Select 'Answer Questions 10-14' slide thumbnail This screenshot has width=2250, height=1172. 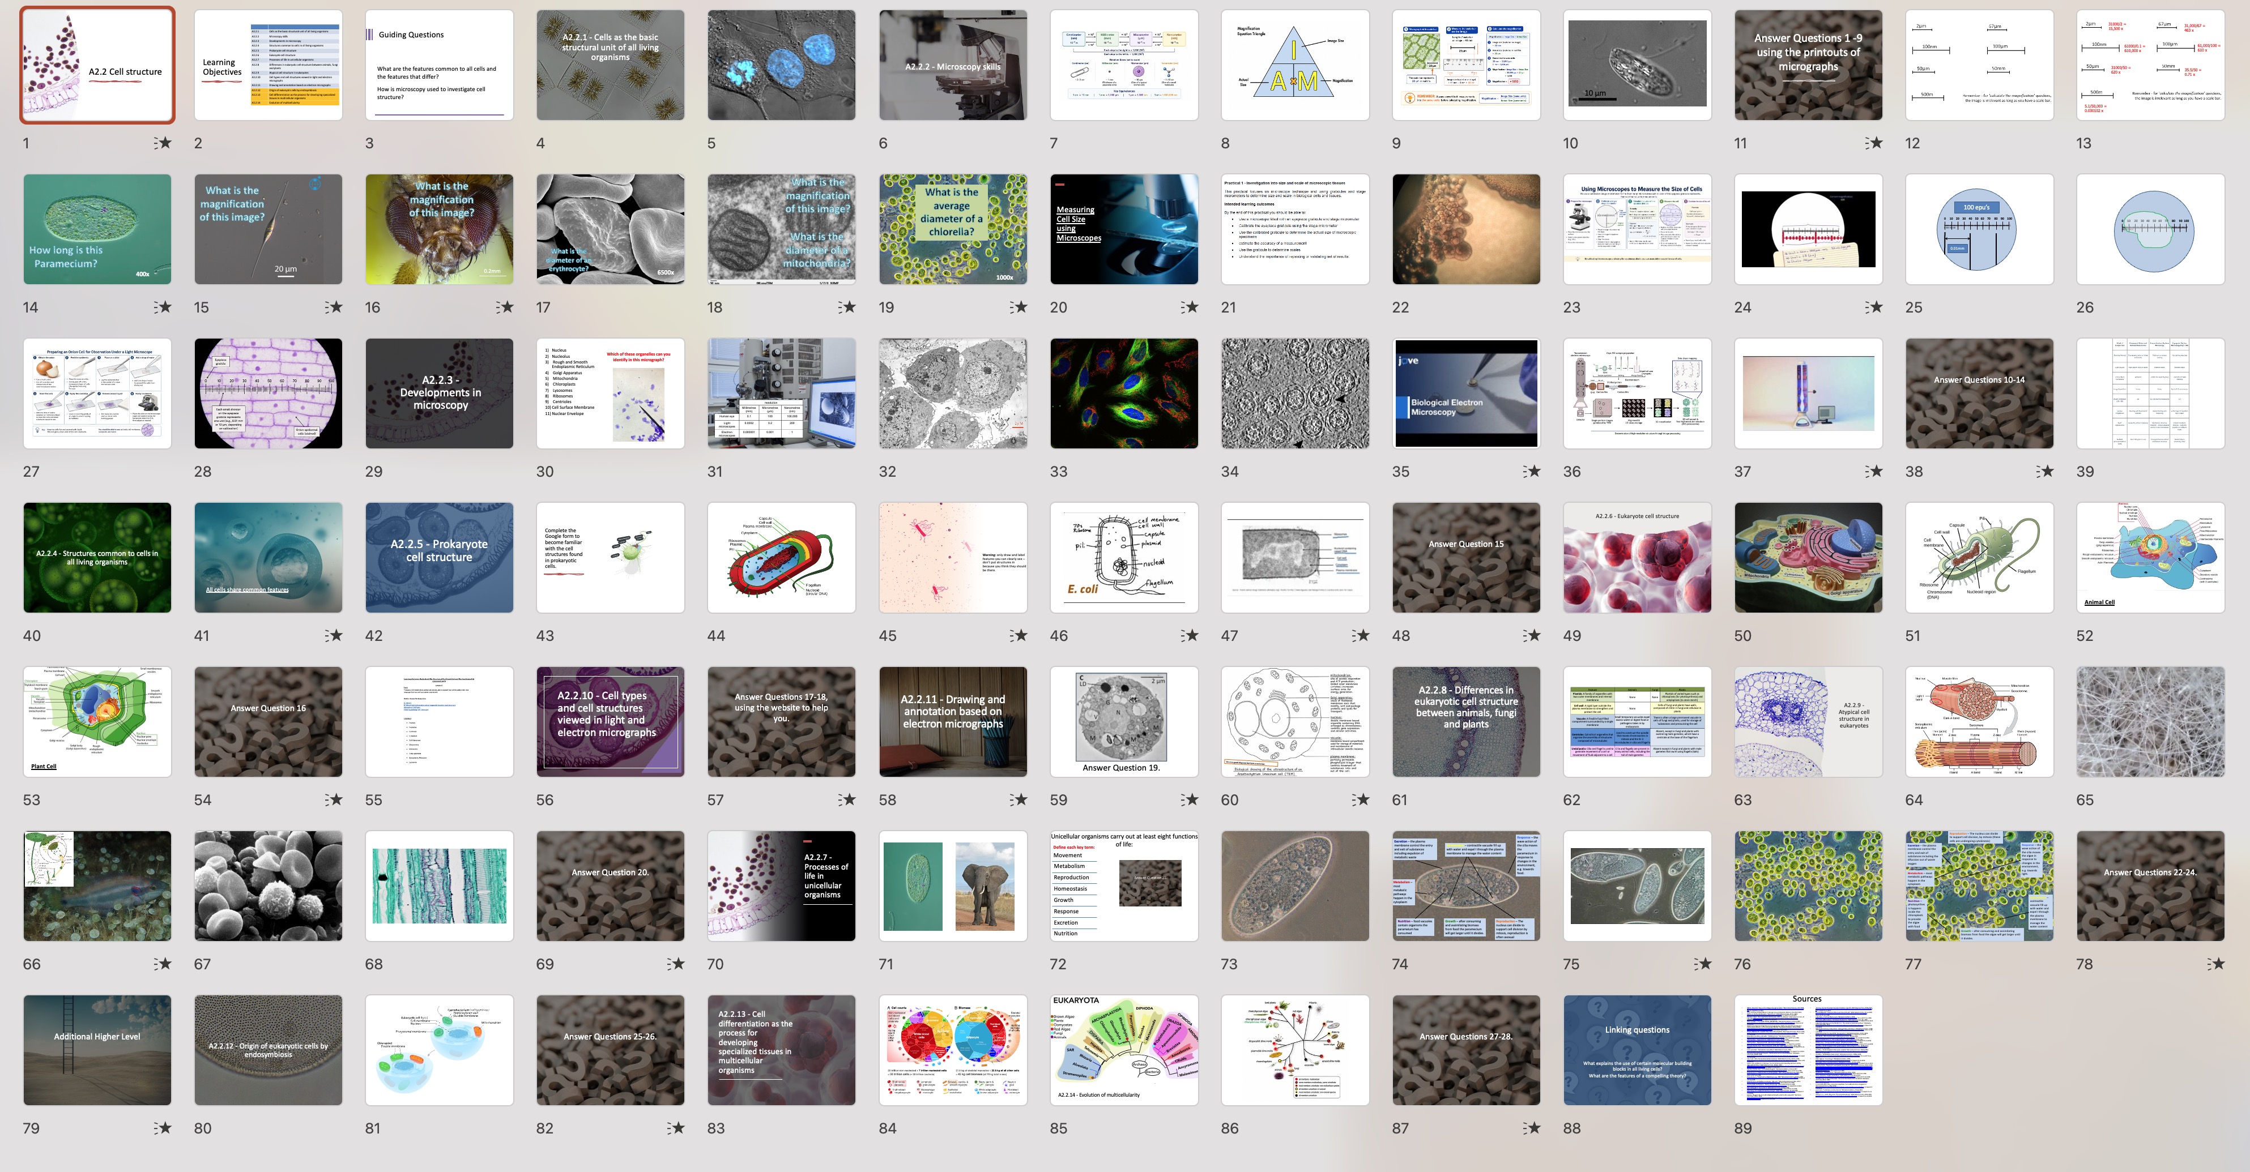pyautogui.click(x=1979, y=394)
